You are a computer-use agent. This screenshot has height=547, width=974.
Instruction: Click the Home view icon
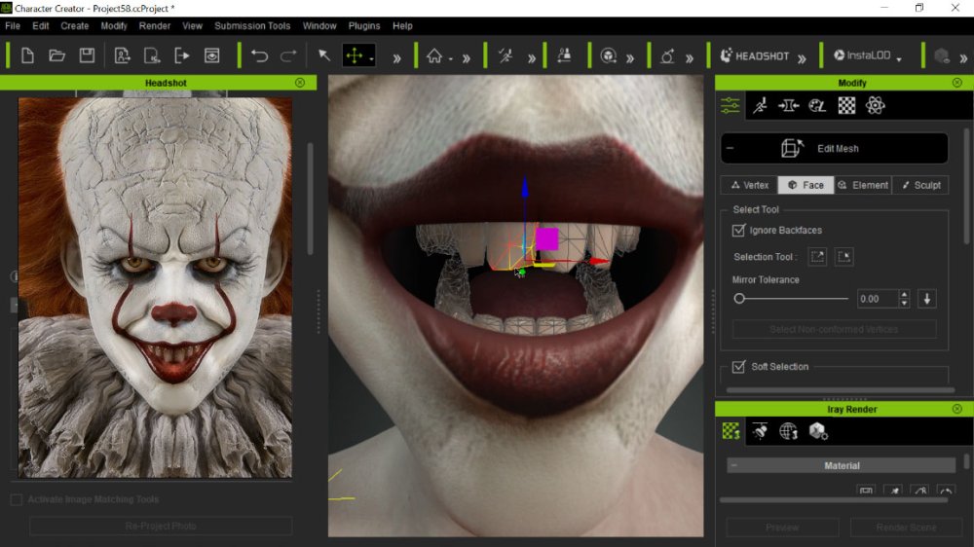click(x=434, y=55)
